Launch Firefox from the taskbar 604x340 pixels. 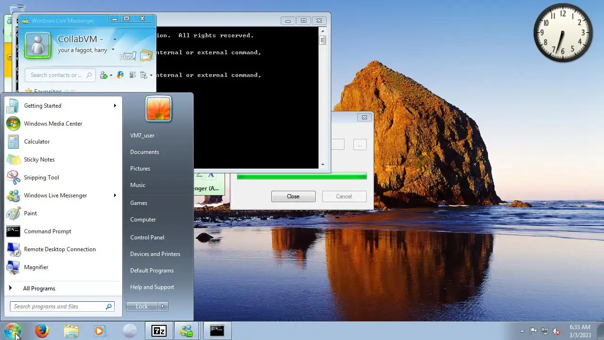(42, 331)
